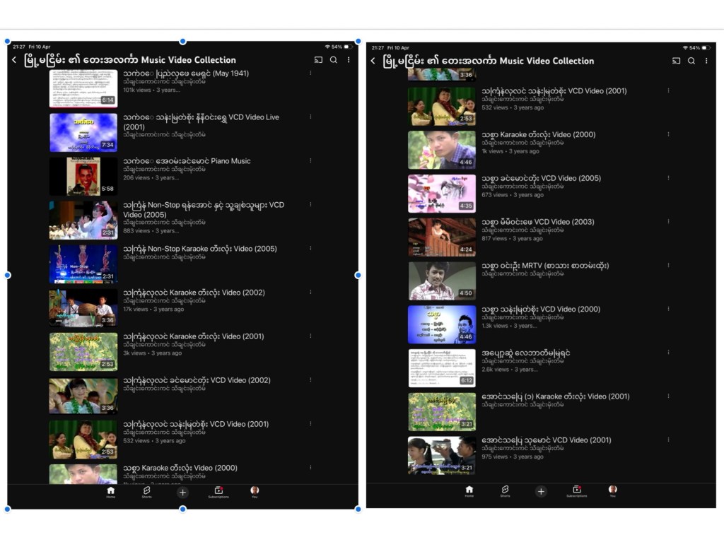This screenshot has height=542, width=724.
Task: Play the Piano Music thumbnail showing 5:58
Action: [x=83, y=176]
